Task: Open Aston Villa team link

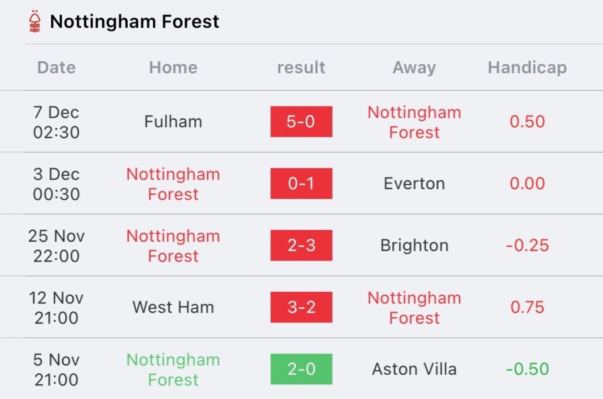Action: coord(414,369)
